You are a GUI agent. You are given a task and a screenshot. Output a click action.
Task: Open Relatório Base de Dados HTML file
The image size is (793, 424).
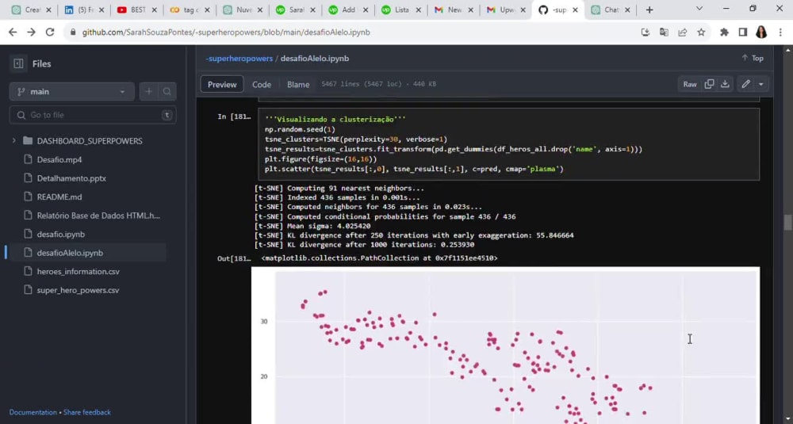click(x=98, y=216)
